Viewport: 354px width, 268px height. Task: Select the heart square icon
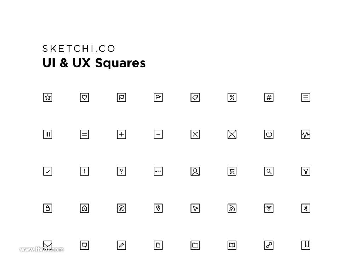click(x=85, y=97)
